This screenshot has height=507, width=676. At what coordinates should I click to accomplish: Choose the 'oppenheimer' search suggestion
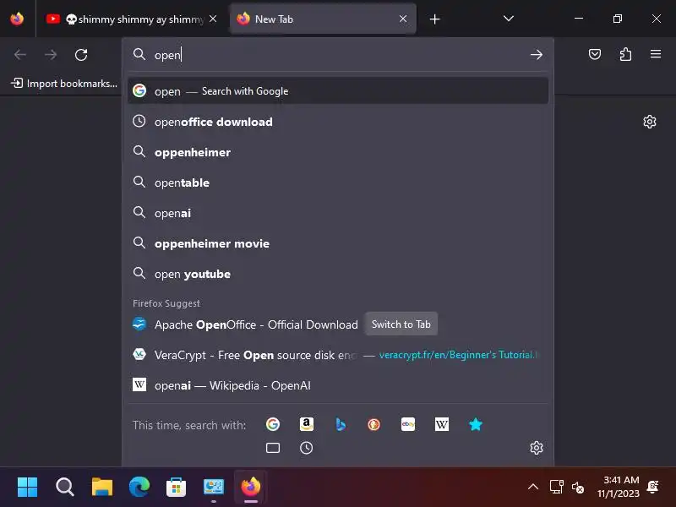click(338, 152)
